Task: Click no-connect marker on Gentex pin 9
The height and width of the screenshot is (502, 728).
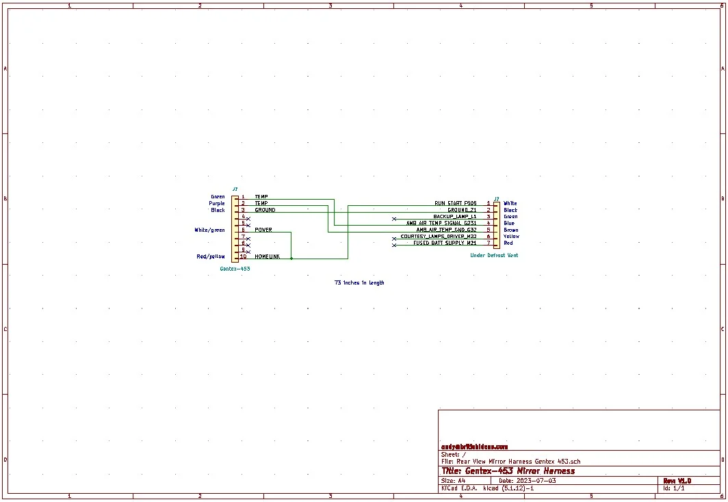Action: [248, 252]
